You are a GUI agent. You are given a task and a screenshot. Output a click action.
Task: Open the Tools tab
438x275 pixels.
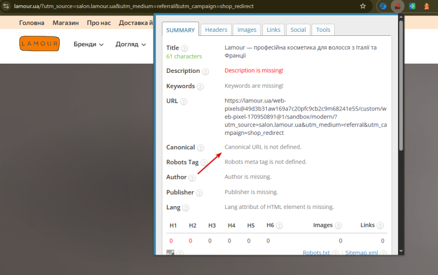pos(323,30)
